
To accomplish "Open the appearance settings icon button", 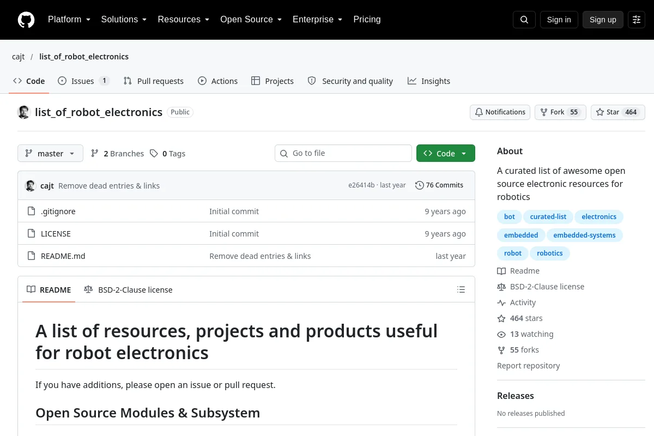I will (637, 20).
